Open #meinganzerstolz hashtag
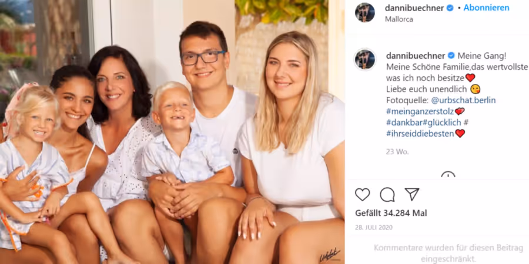This screenshot has height=264, width=529. point(420,111)
